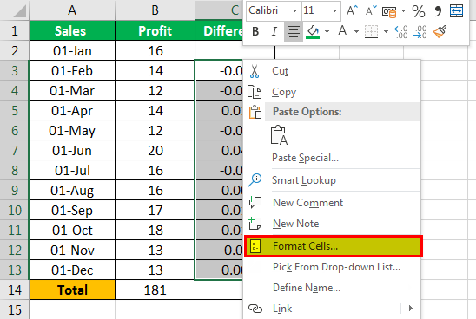Apply Font Color with the A button
The image size is (476, 319).
click(x=342, y=31)
